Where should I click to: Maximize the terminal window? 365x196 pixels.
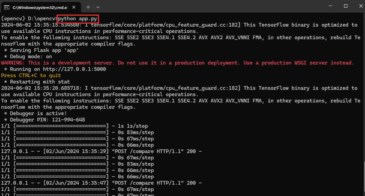[346, 6]
